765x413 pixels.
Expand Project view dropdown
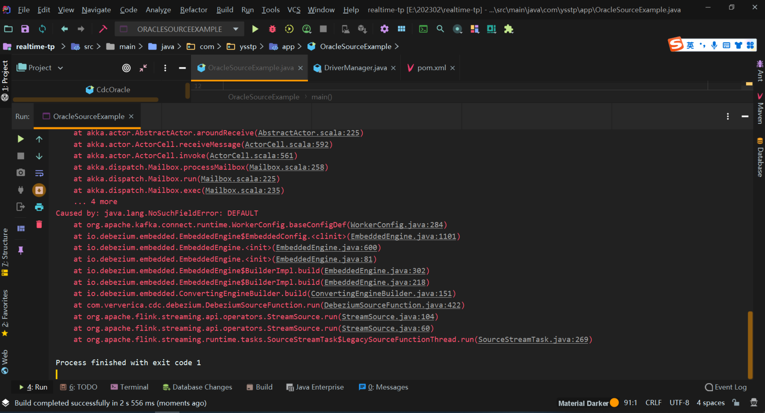(x=60, y=68)
